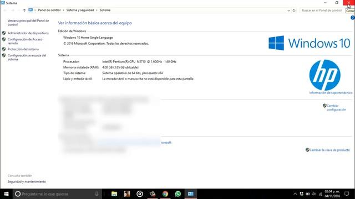Open WhatsApp from taskbar

tap(178, 194)
